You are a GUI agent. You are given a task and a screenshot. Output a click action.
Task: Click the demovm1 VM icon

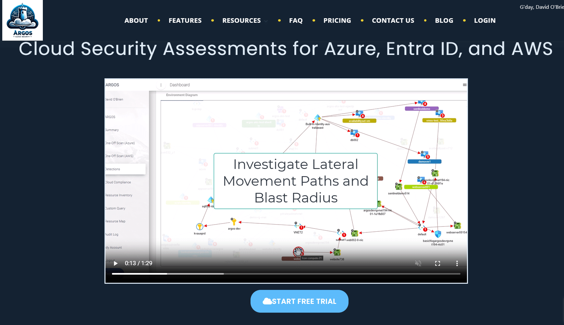tap(424, 154)
